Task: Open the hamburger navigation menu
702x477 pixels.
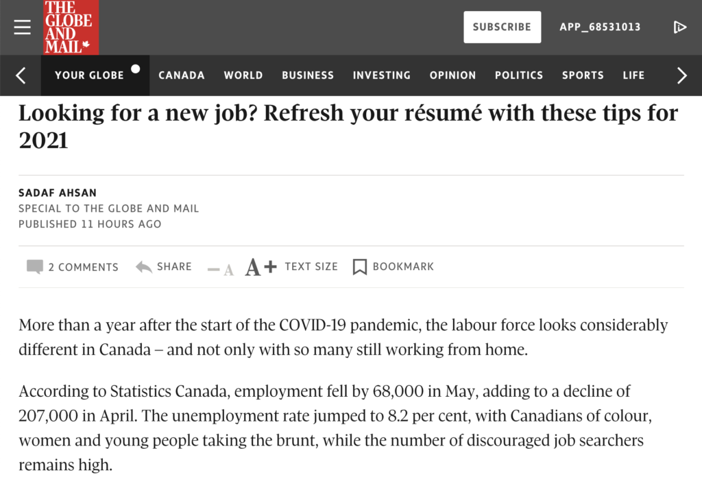Action: (22, 27)
